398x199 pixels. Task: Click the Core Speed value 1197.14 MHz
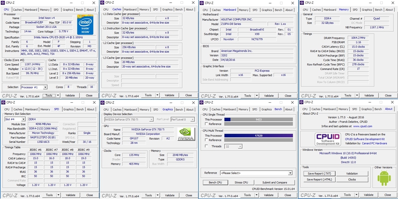[33, 64]
